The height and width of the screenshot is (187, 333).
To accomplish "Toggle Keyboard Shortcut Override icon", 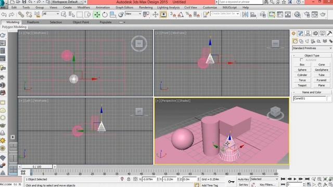I will 163,15.
